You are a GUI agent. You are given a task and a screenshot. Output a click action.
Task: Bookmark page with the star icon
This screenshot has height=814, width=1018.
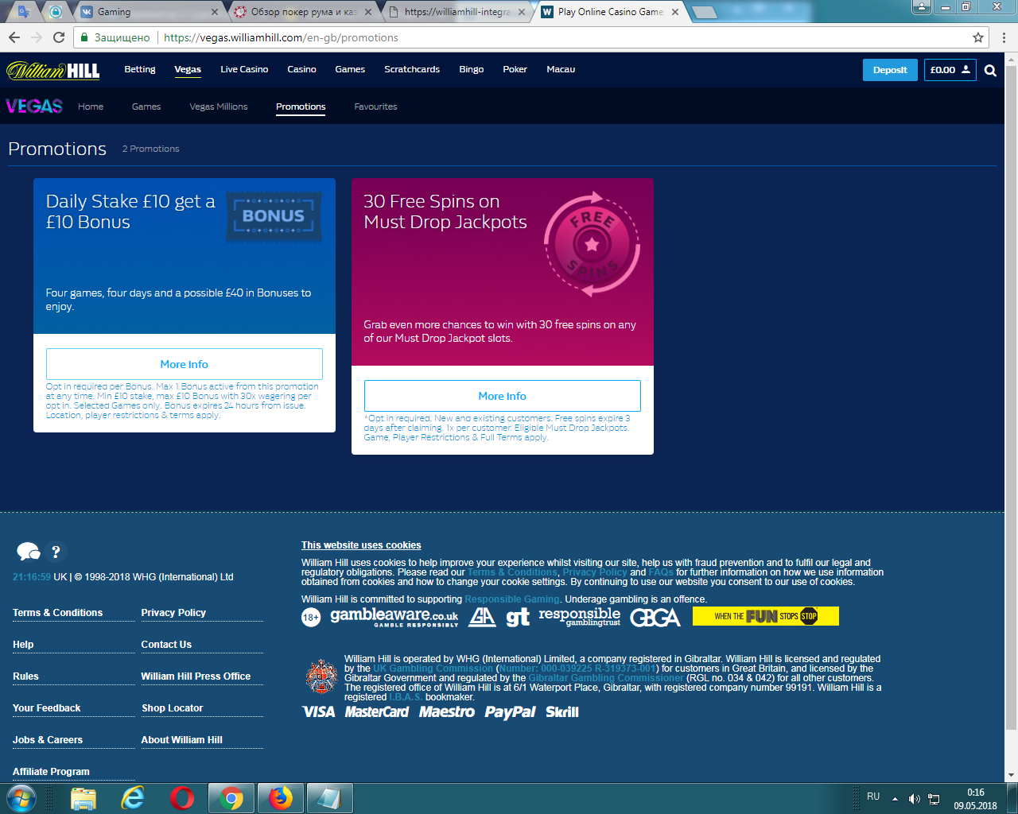[978, 37]
